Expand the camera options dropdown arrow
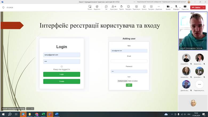The image size is (208, 117). [171, 7]
